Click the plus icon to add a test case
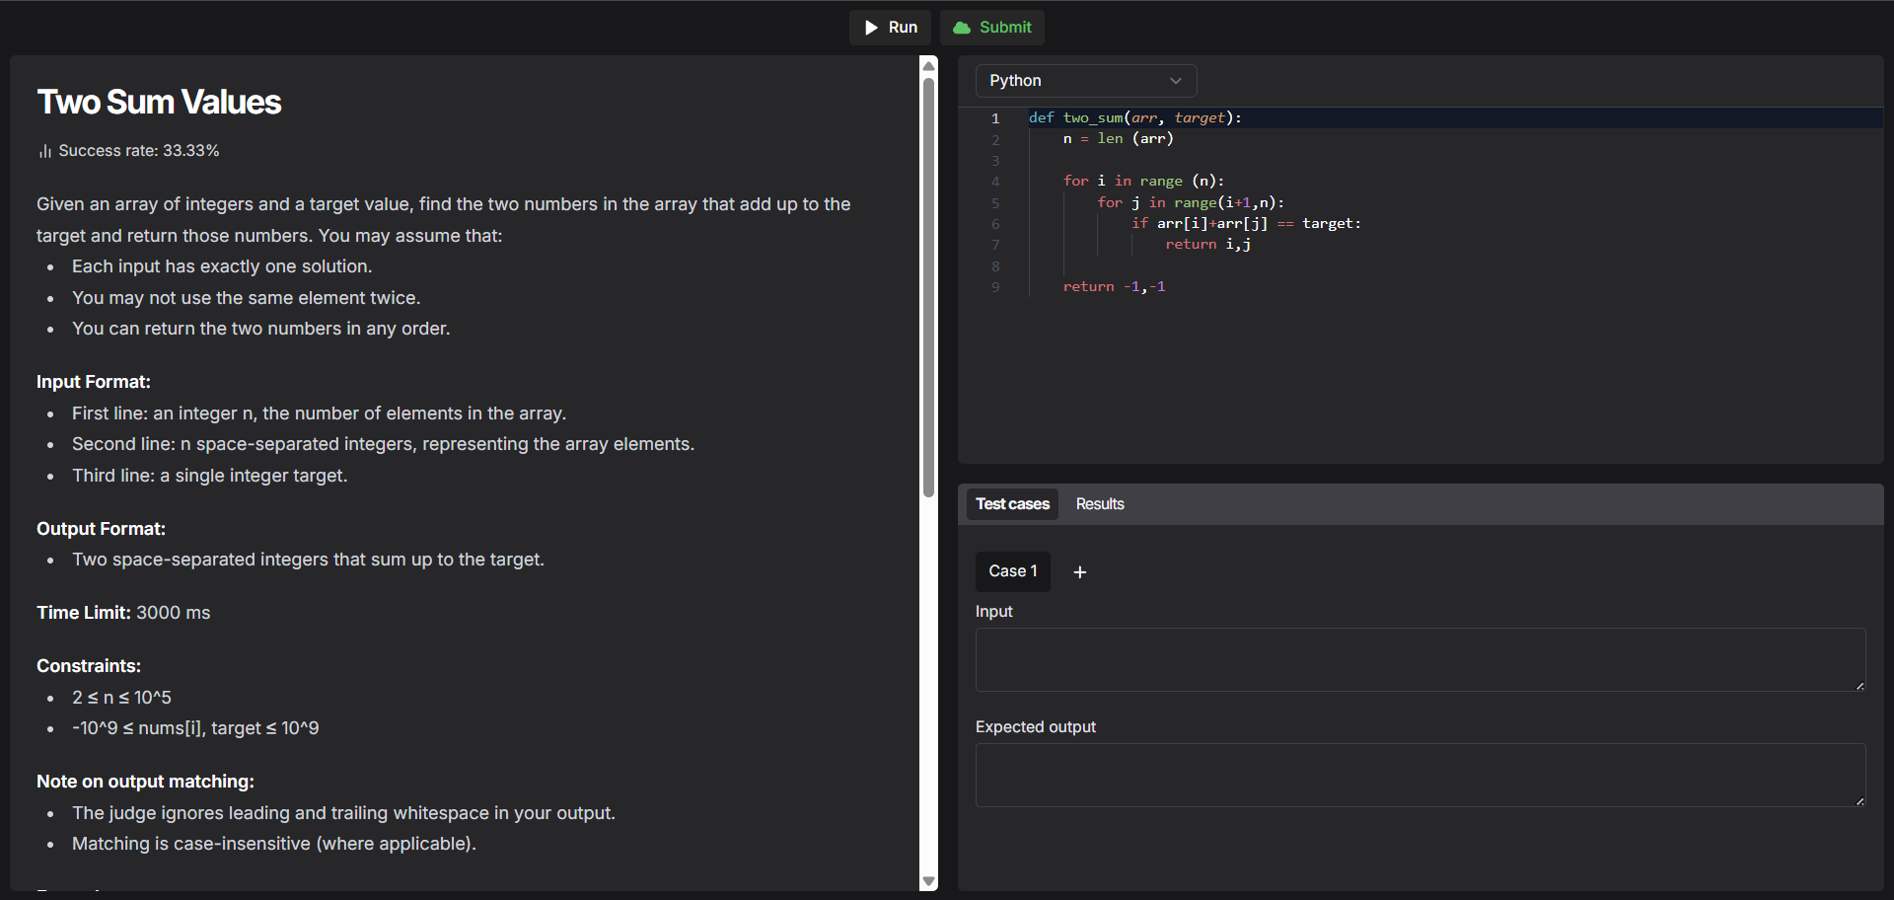Viewport: 1894px width, 900px height. click(x=1079, y=571)
